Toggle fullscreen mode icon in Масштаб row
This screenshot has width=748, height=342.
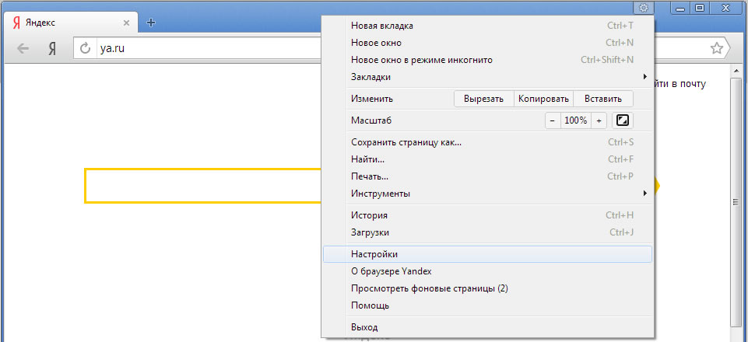coord(623,120)
